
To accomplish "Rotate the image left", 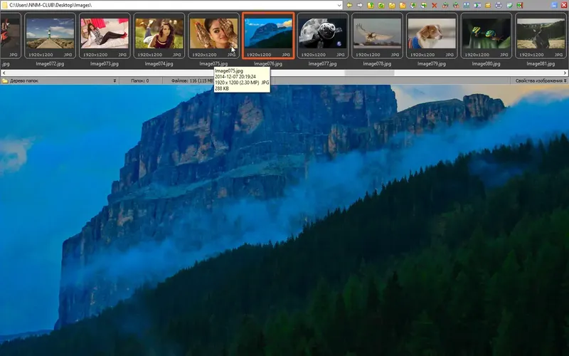I will pyautogui.click(x=445, y=6).
